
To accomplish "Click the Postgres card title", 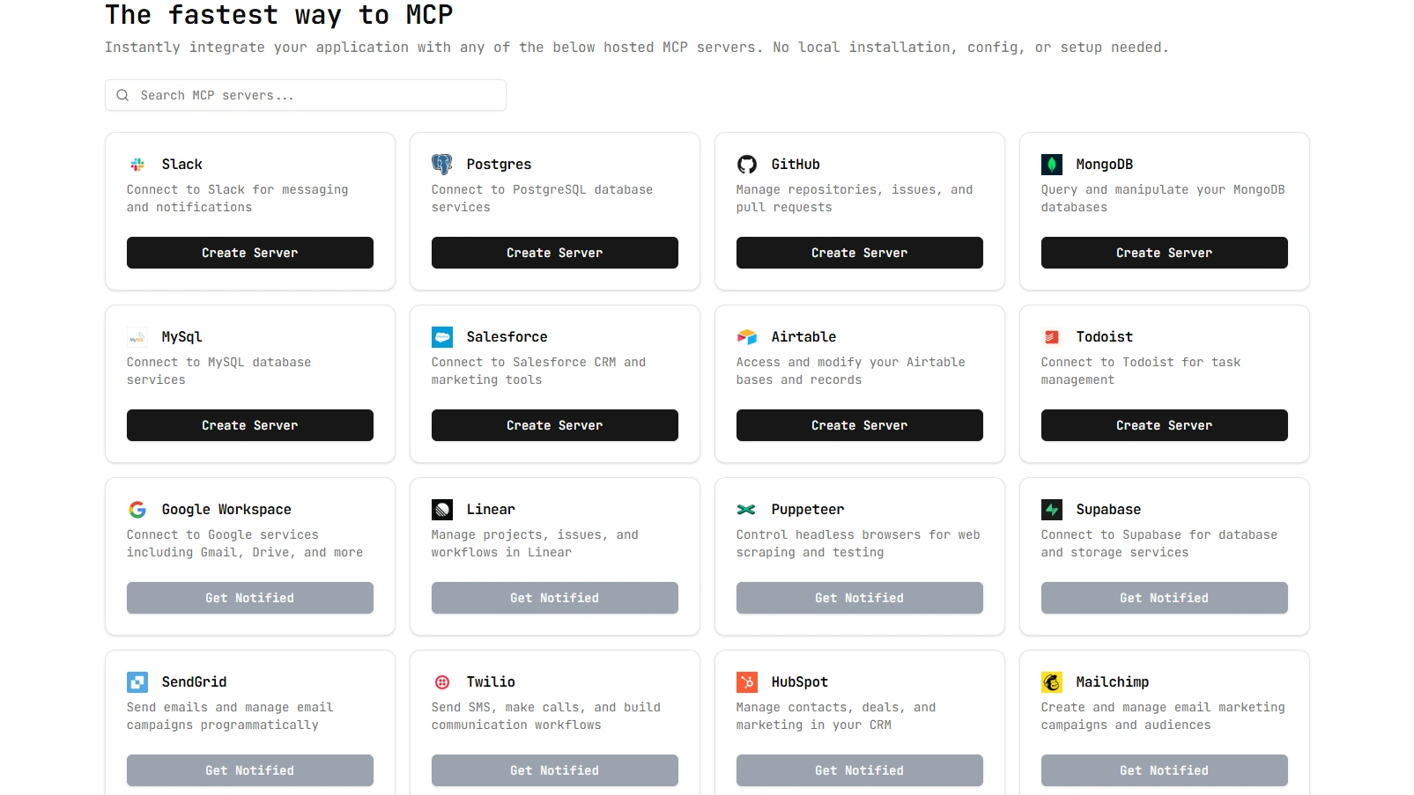I will [500, 165].
